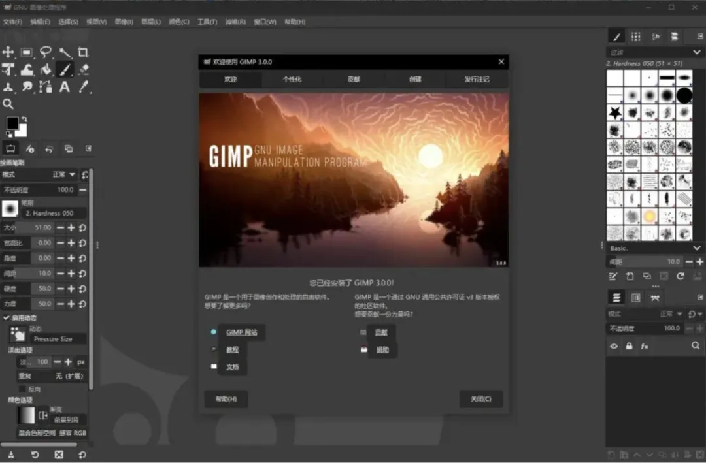Click save tool preset icon at bottom
Screen dimensions: 706x463
click(11, 455)
